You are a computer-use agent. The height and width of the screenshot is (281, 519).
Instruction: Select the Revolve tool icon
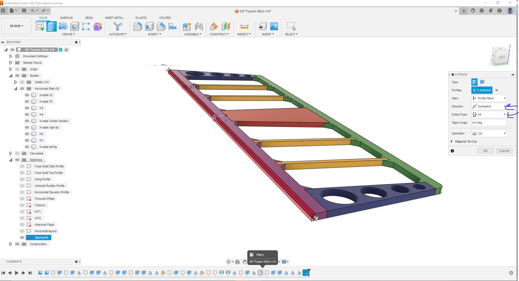coord(63,26)
